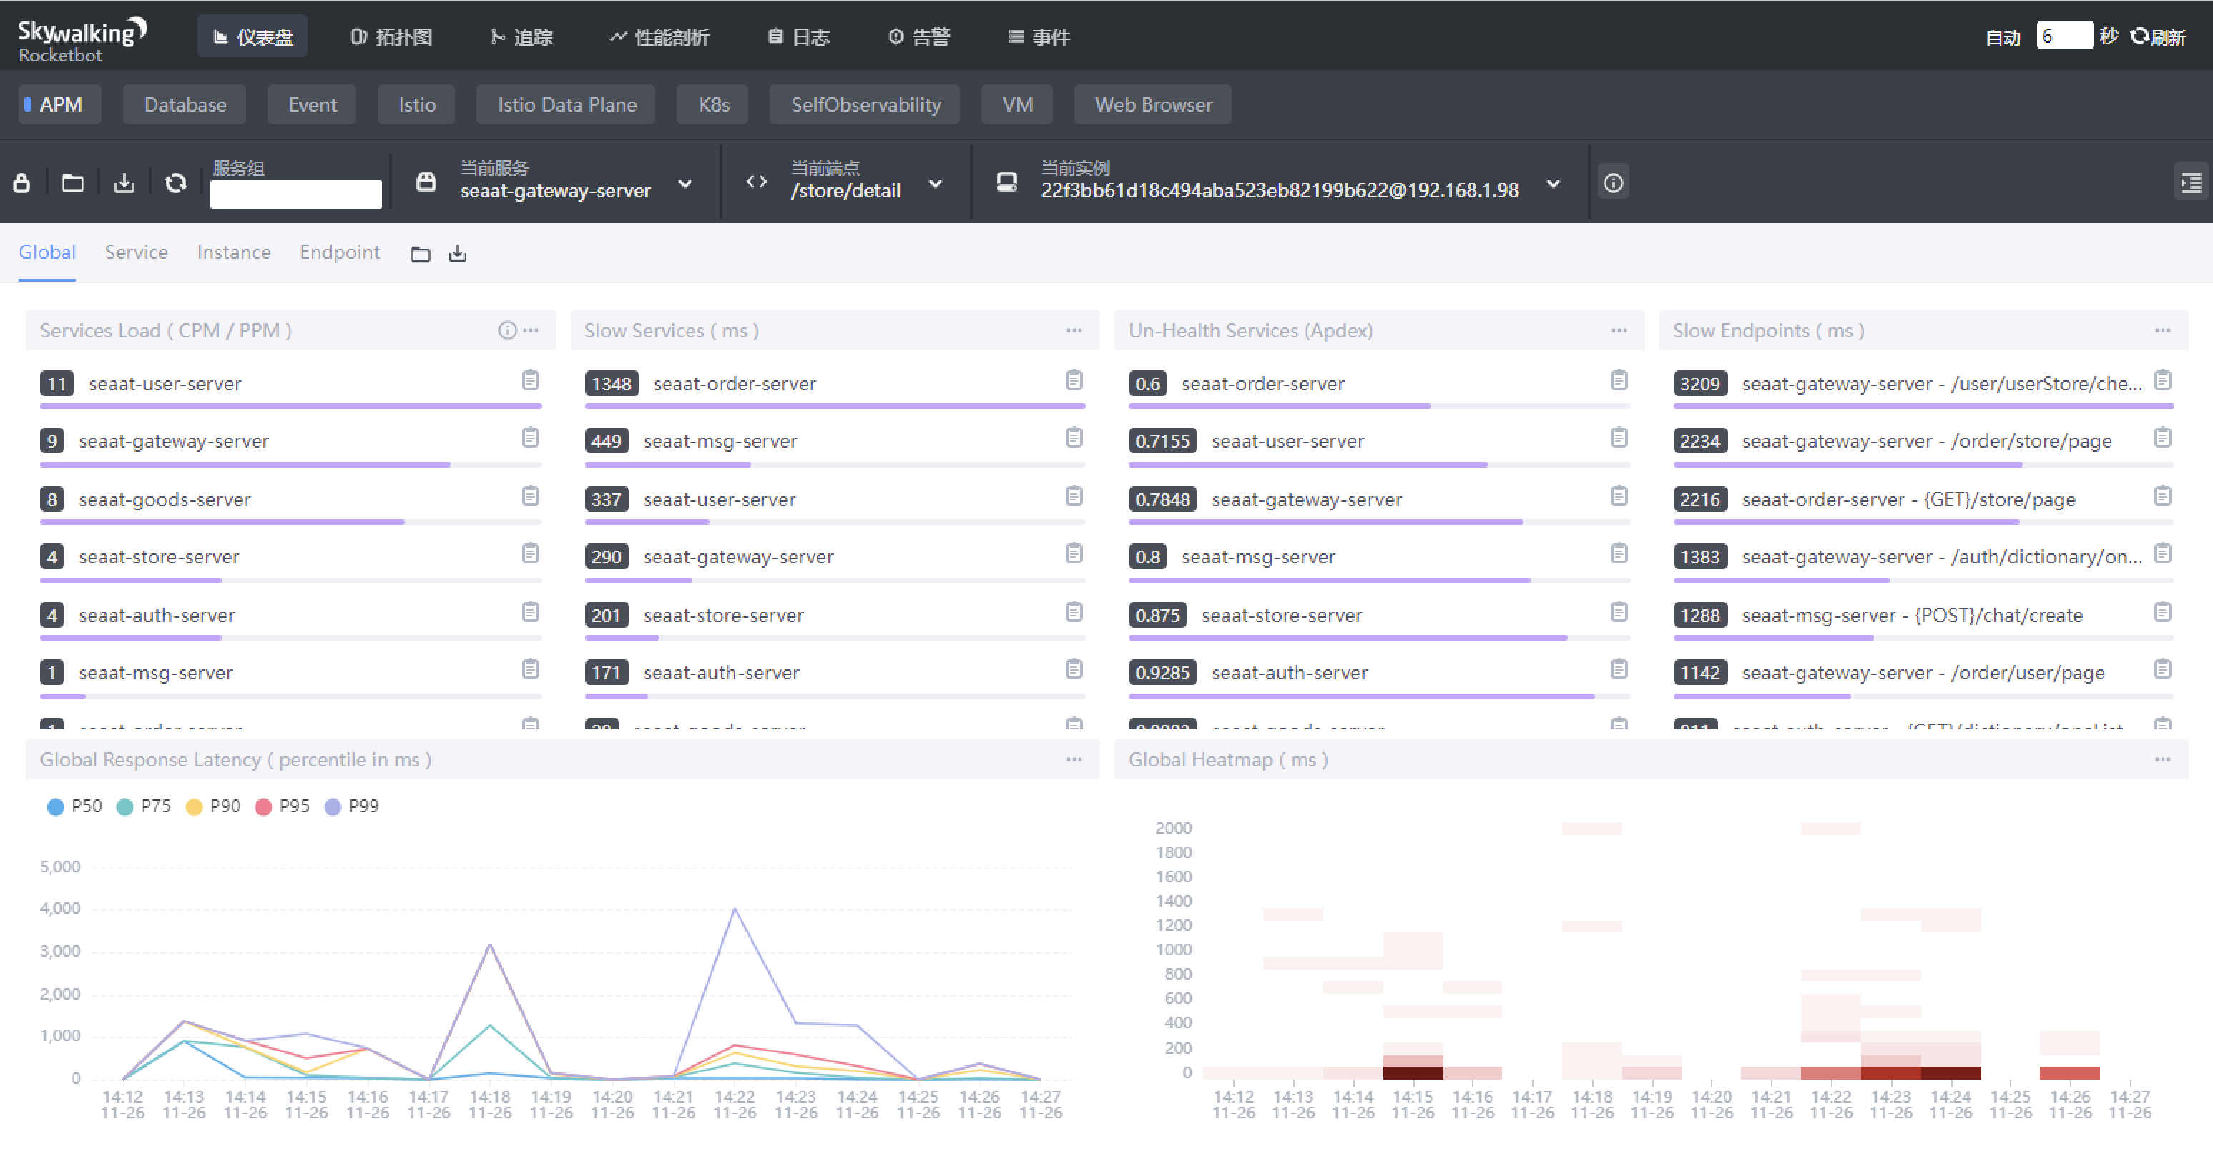This screenshot has height=1174, width=2213.
Task: Copy seaat-msg-server name in Slow Services
Action: point(1074,437)
